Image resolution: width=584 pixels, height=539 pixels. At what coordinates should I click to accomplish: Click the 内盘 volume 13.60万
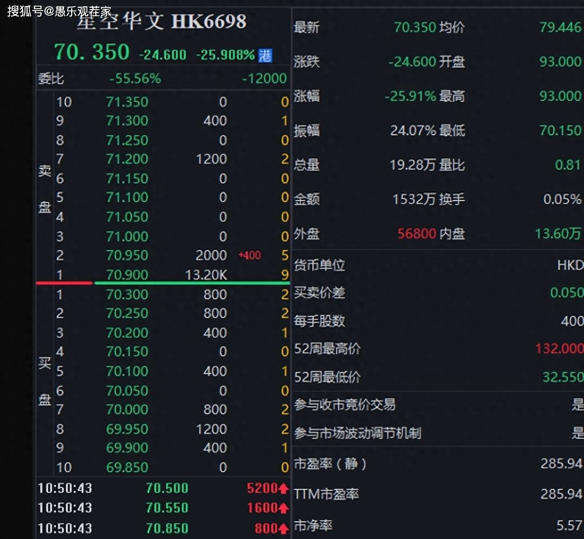(x=558, y=234)
